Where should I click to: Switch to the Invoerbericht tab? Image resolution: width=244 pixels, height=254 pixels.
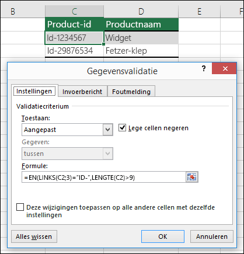tap(82, 92)
